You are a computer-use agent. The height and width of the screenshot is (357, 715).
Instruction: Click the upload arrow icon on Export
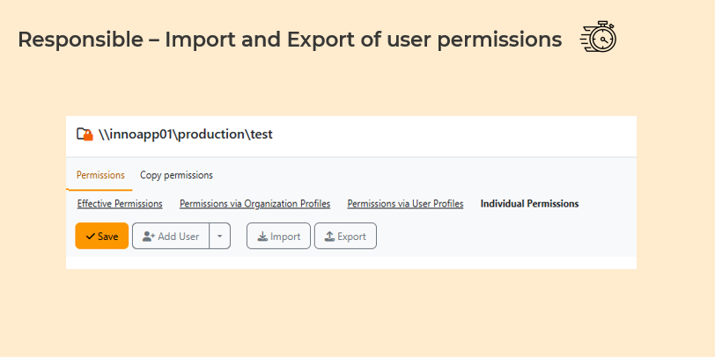tap(329, 237)
